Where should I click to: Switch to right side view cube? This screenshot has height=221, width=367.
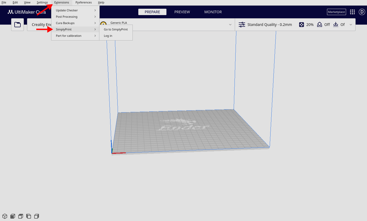point(37,216)
